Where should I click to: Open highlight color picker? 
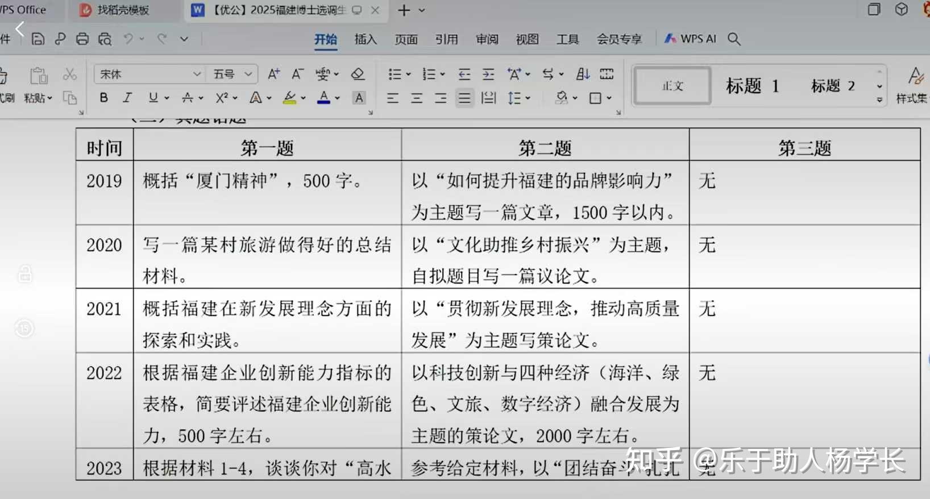[290, 98]
